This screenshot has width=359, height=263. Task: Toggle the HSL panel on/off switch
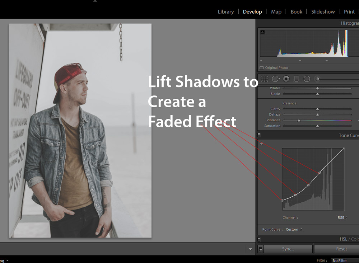coord(259,239)
